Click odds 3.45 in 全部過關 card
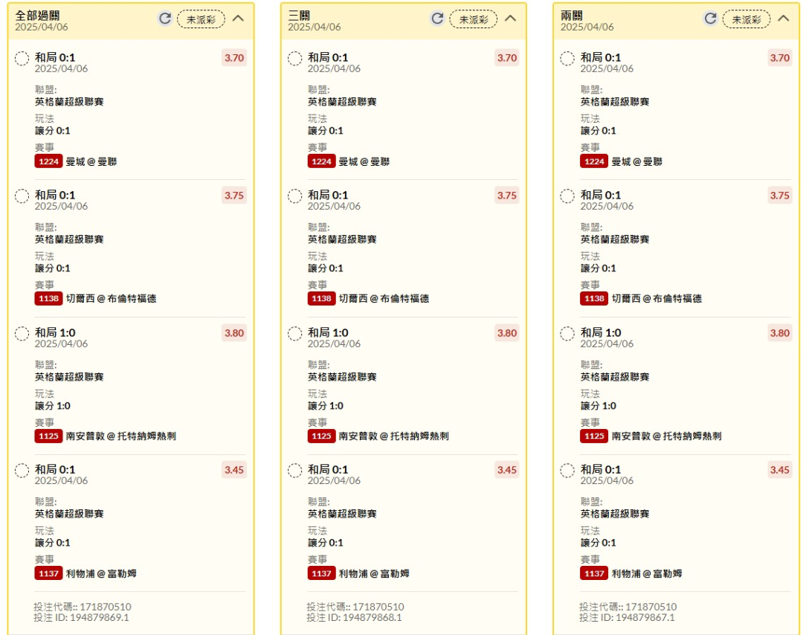This screenshot has height=635, width=803. pyautogui.click(x=234, y=470)
